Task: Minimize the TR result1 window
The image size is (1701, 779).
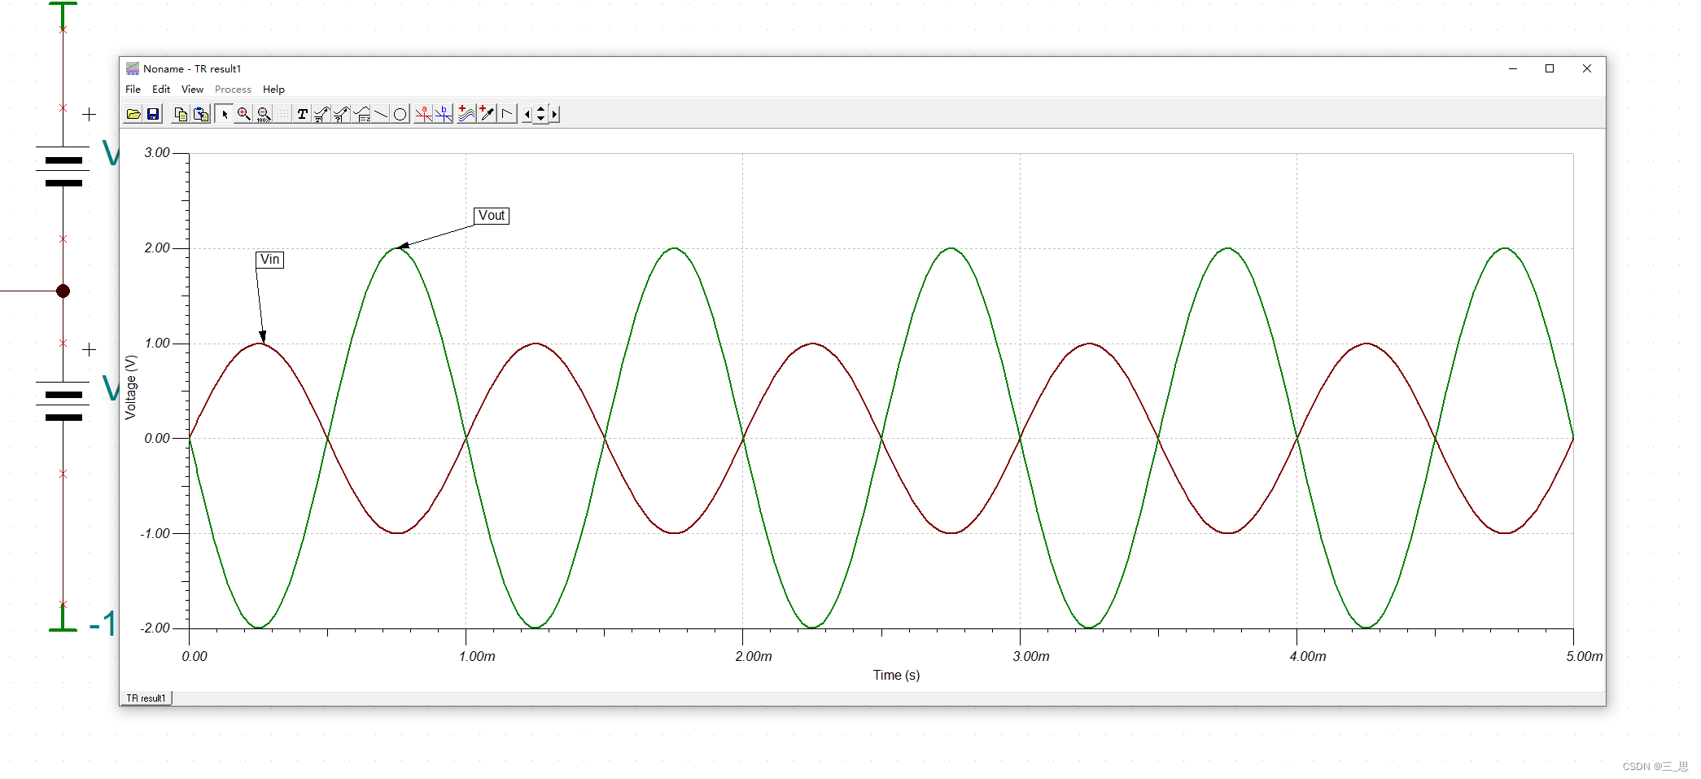Action: tap(1513, 69)
